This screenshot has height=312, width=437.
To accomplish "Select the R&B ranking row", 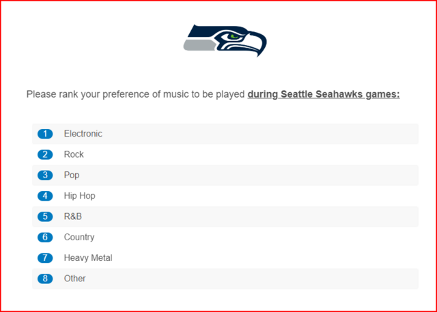I will click(x=225, y=216).
